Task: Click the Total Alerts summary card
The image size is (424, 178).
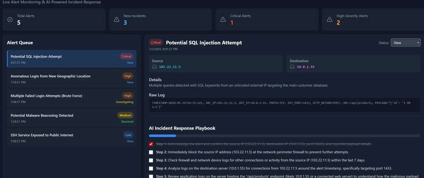Action: click(54, 19)
